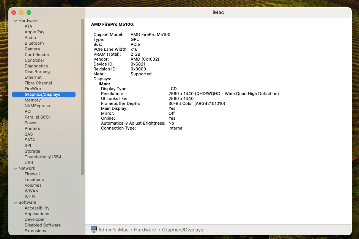
Task: Click Hardware in the path bar
Action: 145,230
